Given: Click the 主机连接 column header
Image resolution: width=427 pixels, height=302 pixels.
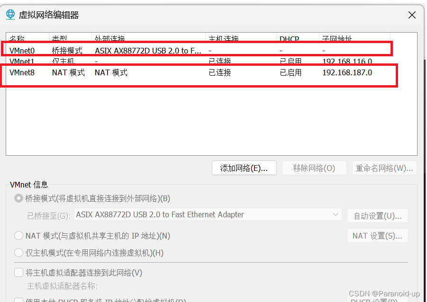Looking at the screenshot, I should 241,38.
